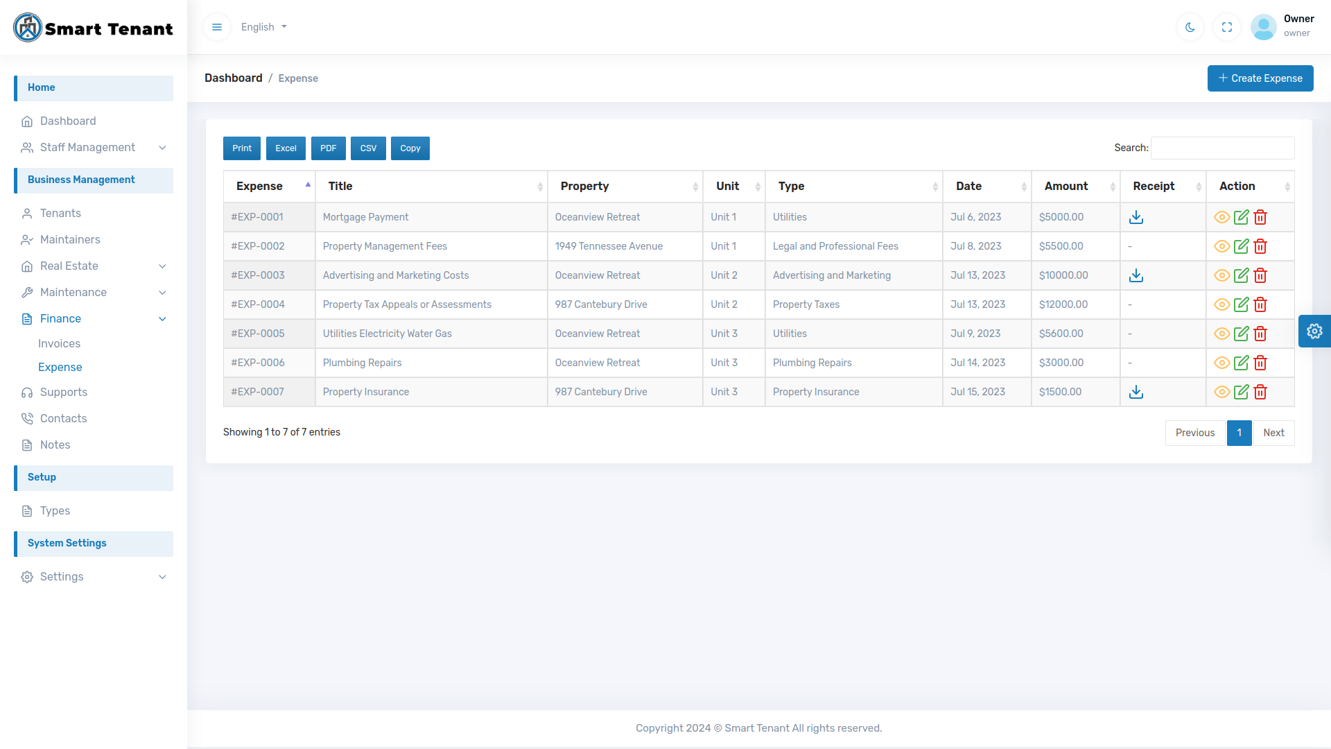View the Utilities Electricity Water Gas expense
The width and height of the screenshot is (1331, 749).
(x=1221, y=334)
